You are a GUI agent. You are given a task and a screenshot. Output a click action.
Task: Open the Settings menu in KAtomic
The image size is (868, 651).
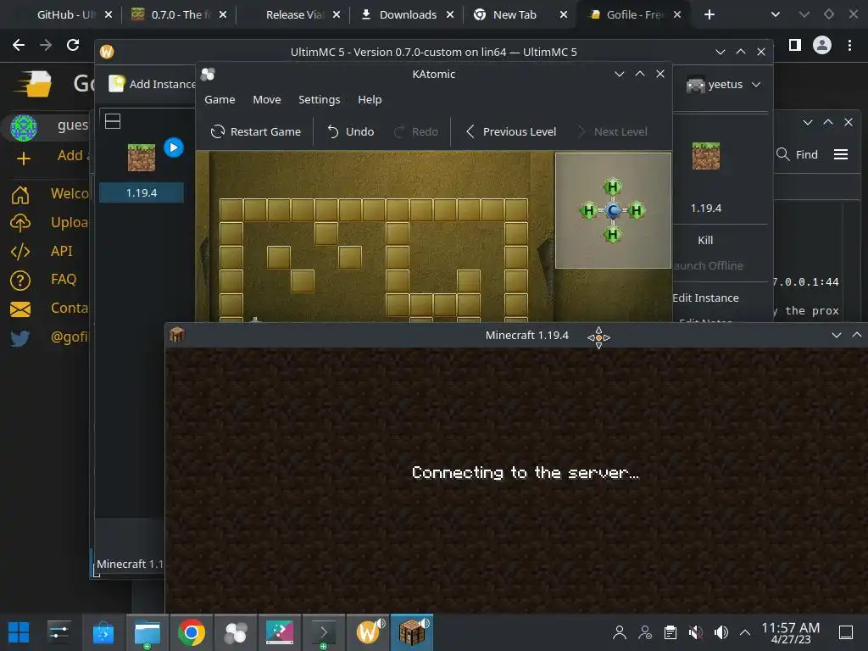pos(320,100)
